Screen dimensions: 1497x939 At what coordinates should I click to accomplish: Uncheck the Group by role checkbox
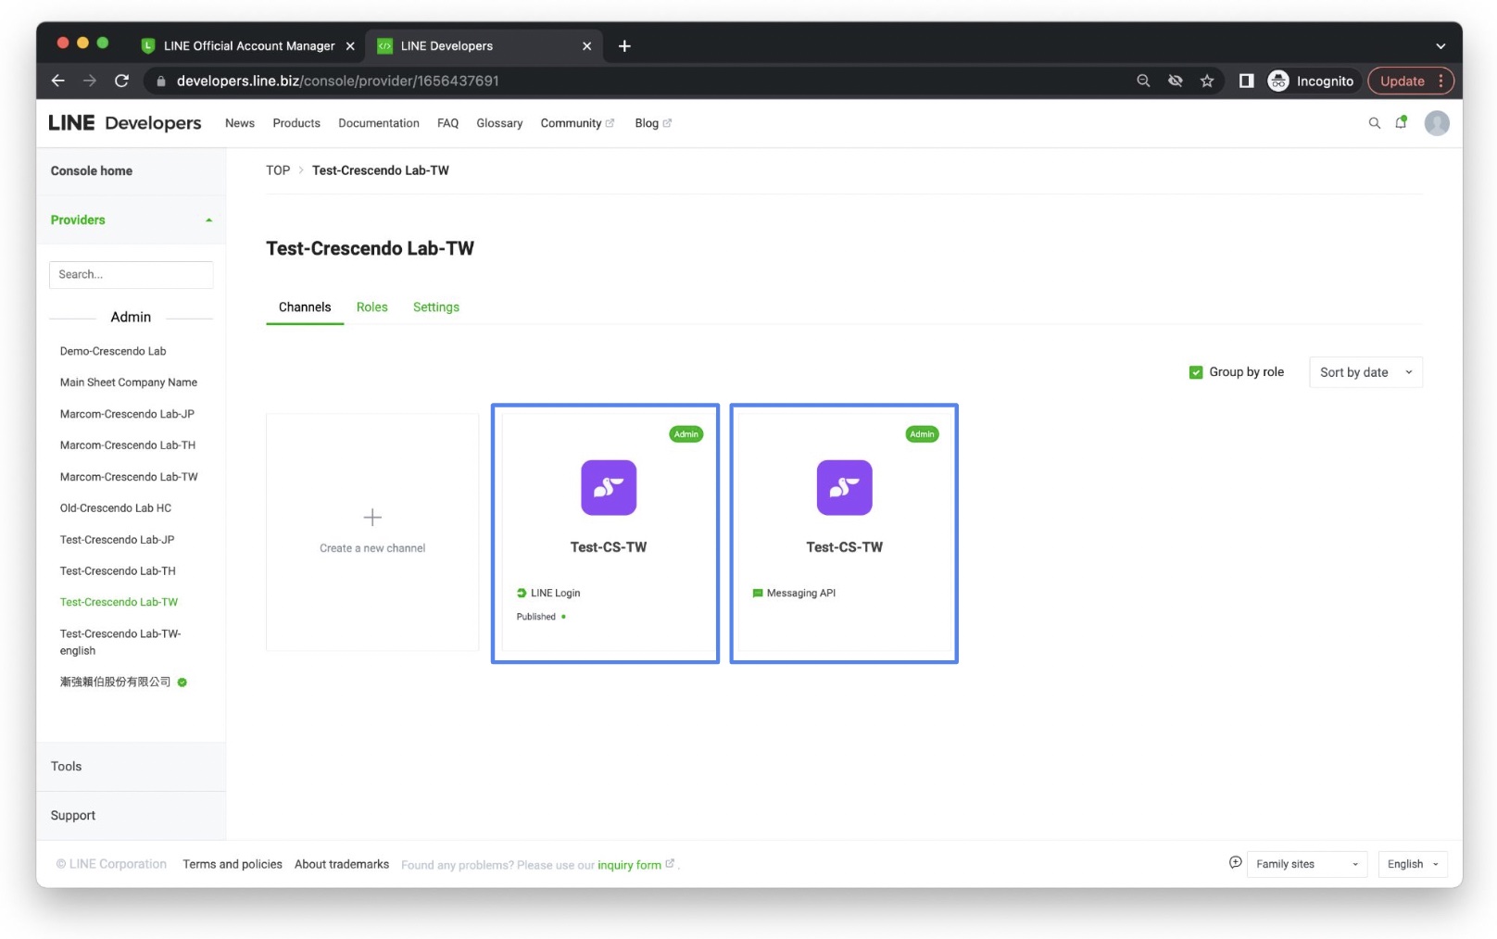click(1196, 371)
